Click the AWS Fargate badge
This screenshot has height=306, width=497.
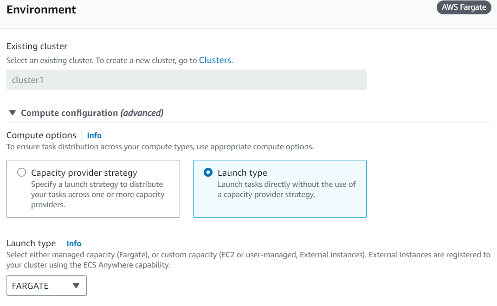coord(464,7)
